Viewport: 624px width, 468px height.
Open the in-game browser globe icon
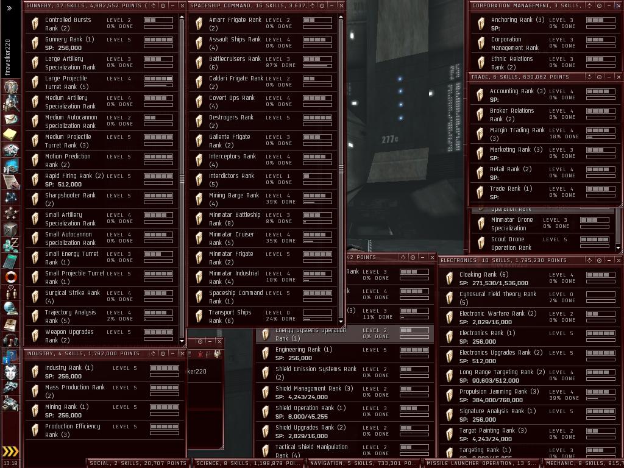click(x=11, y=308)
